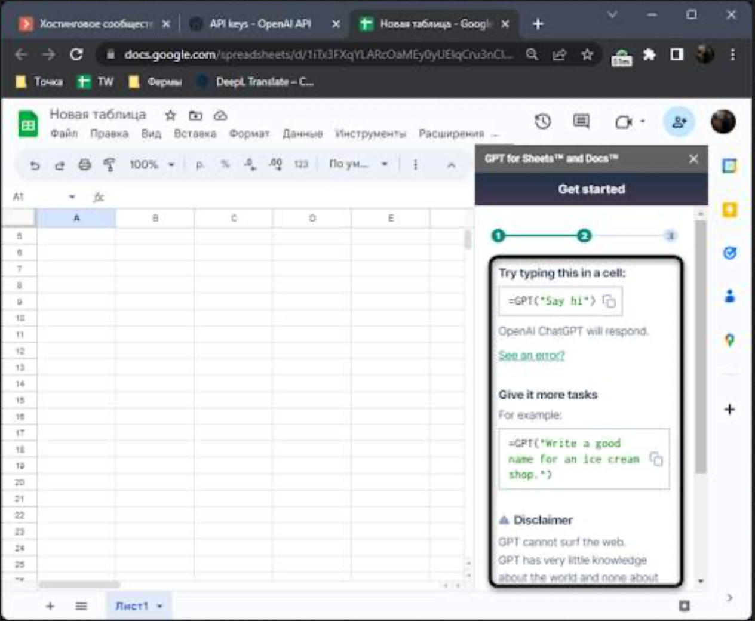Add a new sheet with plus button
The width and height of the screenshot is (755, 621).
pyautogui.click(x=50, y=606)
